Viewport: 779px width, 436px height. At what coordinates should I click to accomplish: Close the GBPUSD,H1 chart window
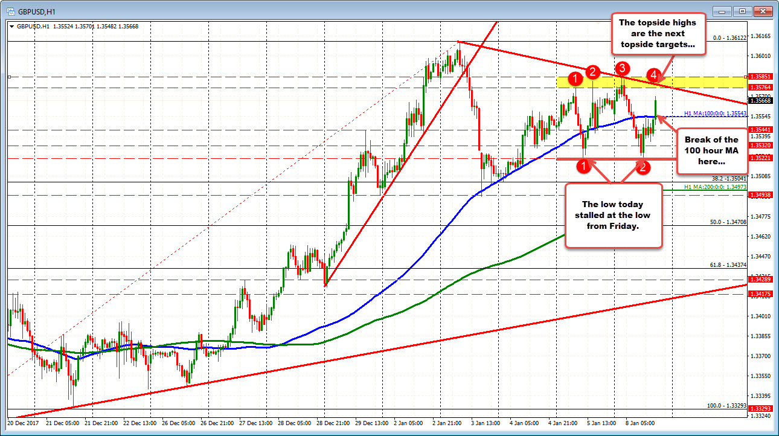tap(763, 10)
